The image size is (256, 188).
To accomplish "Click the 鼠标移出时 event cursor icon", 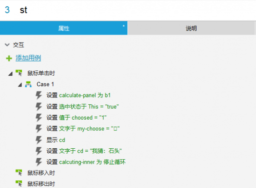I will click(x=19, y=184).
